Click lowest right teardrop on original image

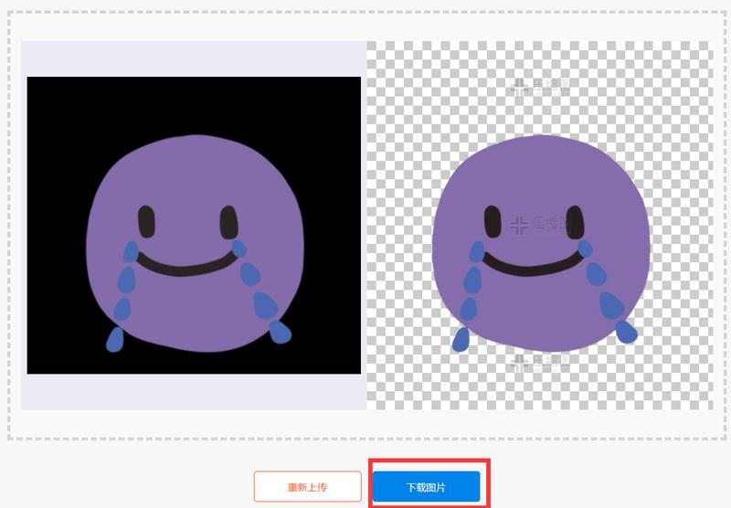(x=279, y=332)
